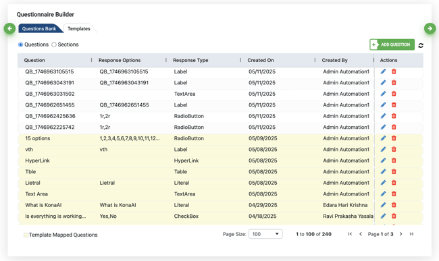The image size is (439, 261).
Task: Edit the 'Text Area' question row
Action: [x=384, y=194]
